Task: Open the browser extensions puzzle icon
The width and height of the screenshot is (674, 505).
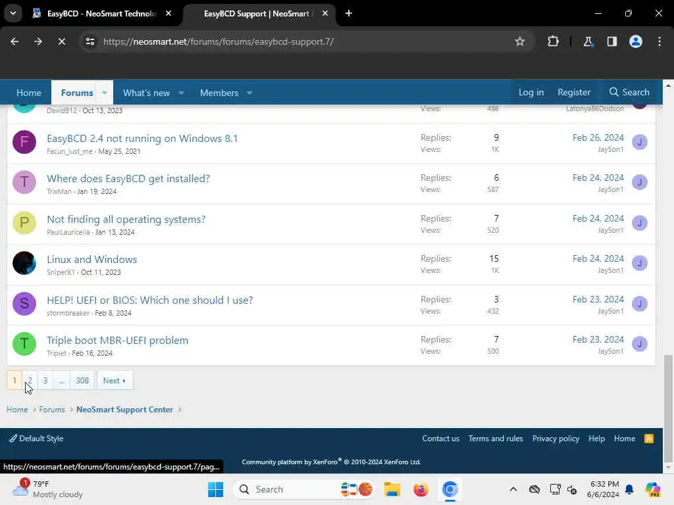Action: 553,41
